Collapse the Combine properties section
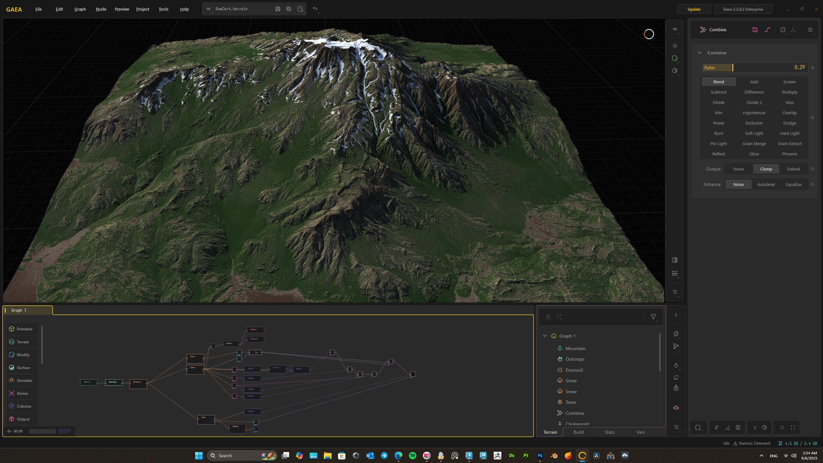 700,53
